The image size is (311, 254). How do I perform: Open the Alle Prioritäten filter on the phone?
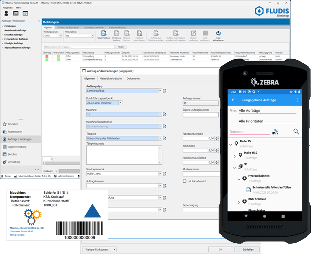pyautogui.click(x=267, y=121)
